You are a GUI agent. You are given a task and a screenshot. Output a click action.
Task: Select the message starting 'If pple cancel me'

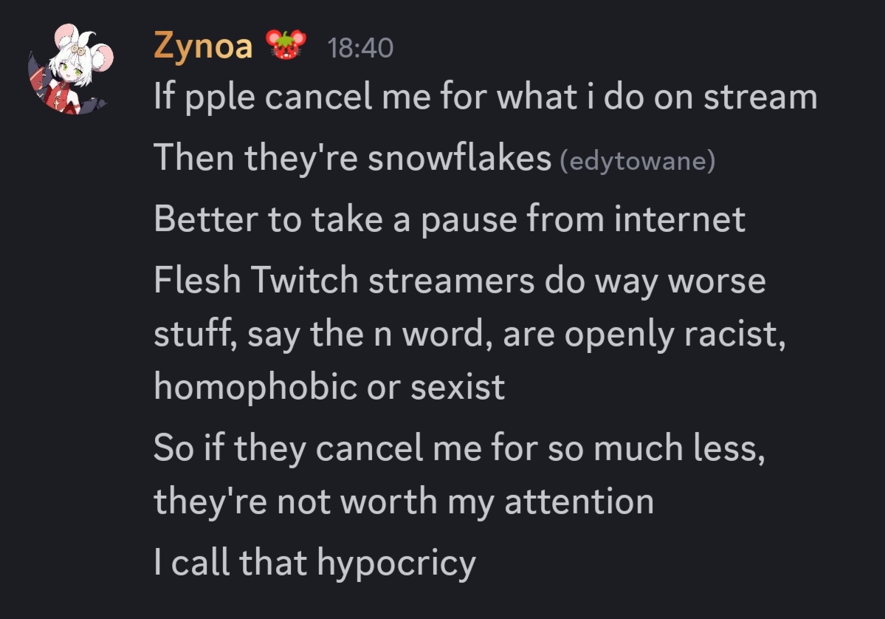point(486,96)
